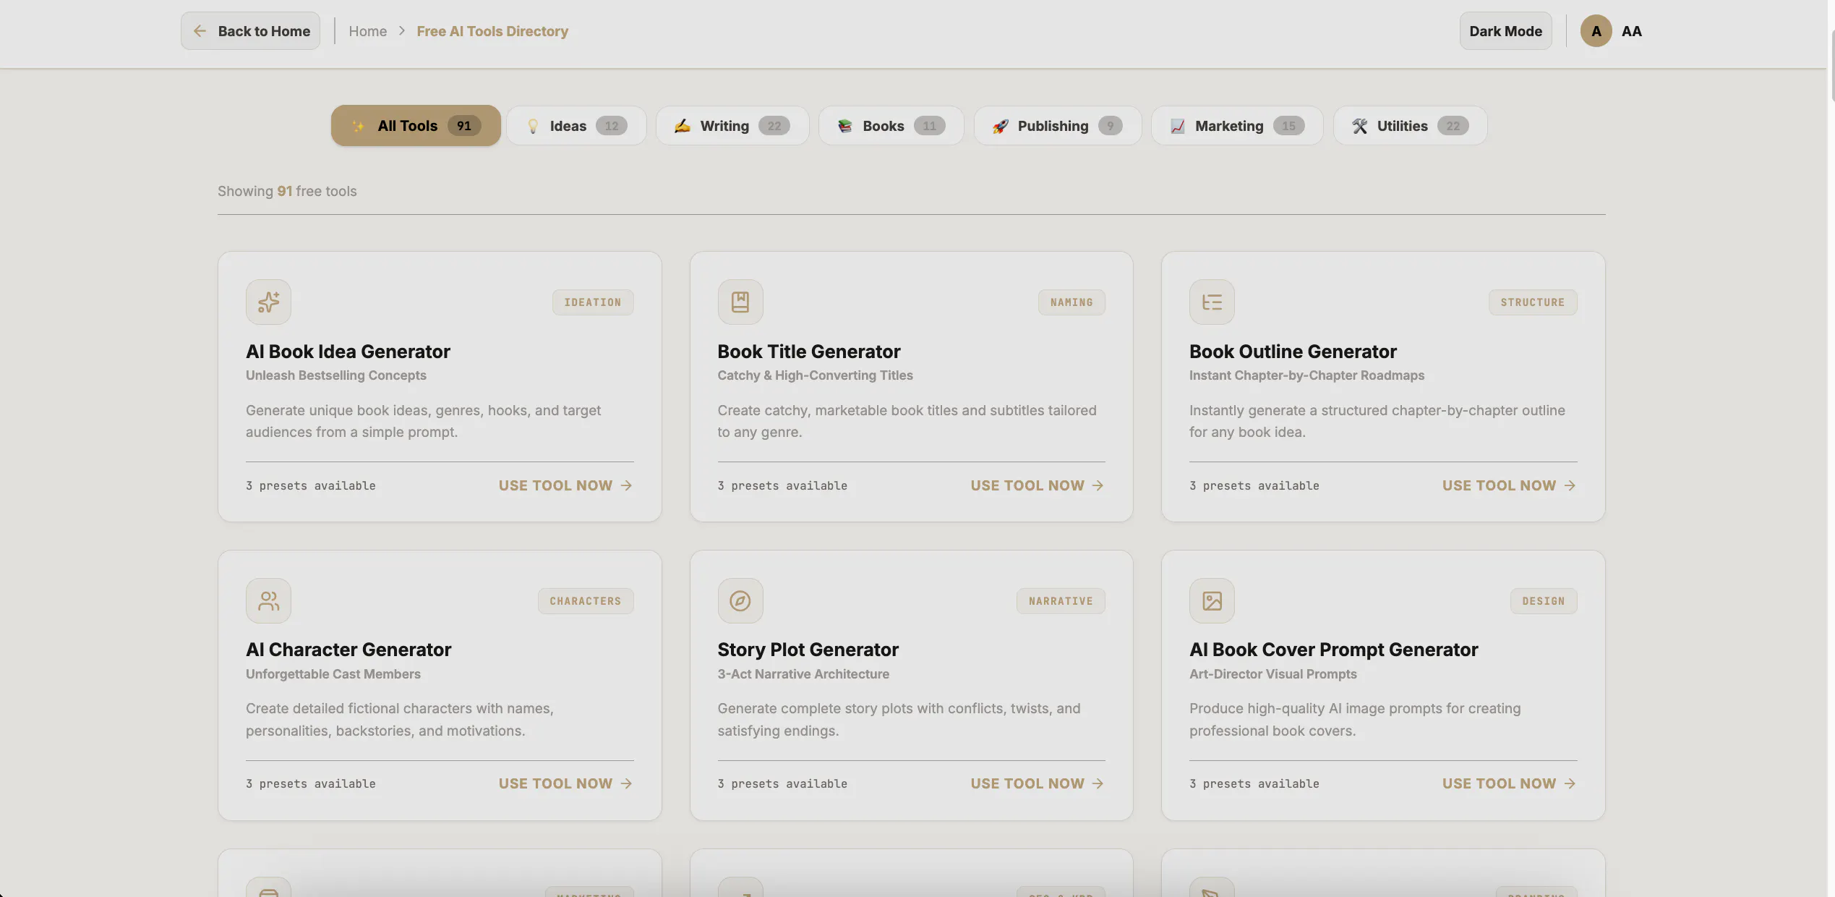
Task: Use the Book Title Generator tool now
Action: click(1037, 485)
